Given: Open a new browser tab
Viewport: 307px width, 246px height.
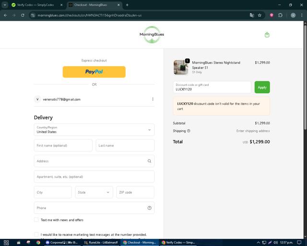Looking at the screenshot, I should (x=127, y=5).
